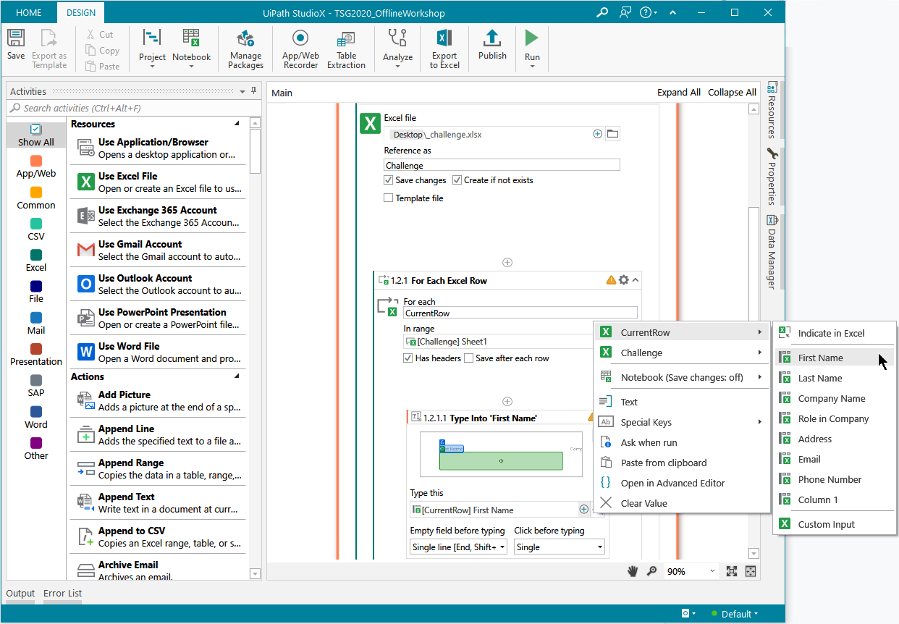Image resolution: width=899 pixels, height=624 pixels.
Task: Click the warning icon on For Each Excel Row
Action: (x=611, y=280)
